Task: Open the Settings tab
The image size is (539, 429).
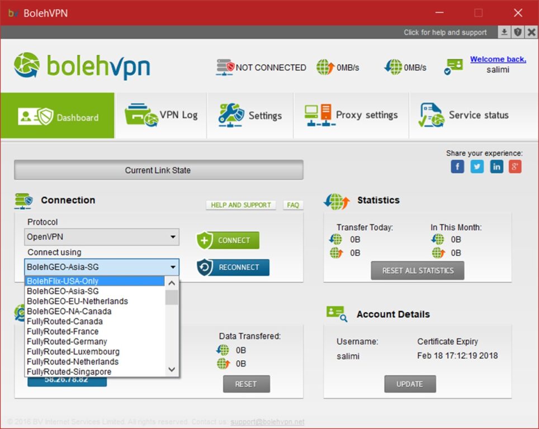Action: coord(250,116)
